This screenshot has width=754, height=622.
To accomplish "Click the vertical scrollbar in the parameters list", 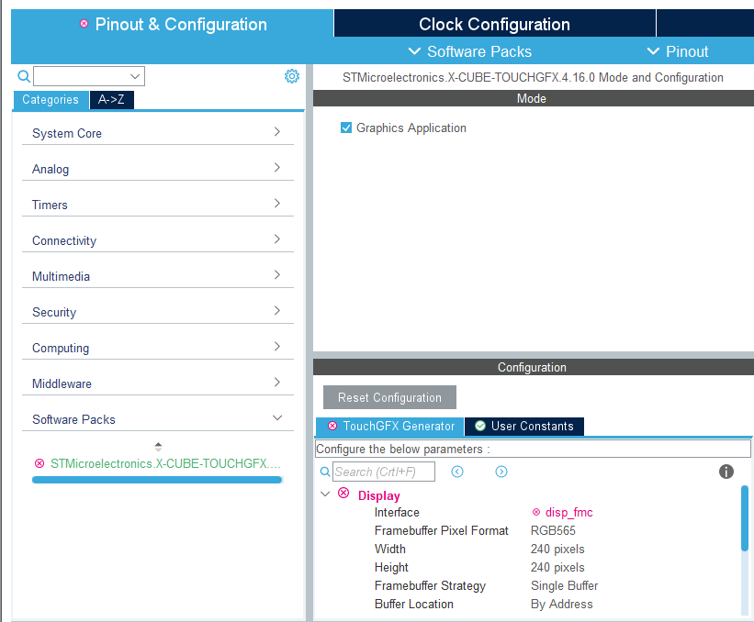I will [x=745, y=518].
